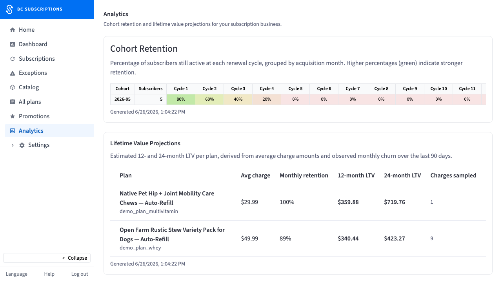Screen dimensions: 502x282
Task: Click the Catalog box icon
Action: pyautogui.click(x=13, y=87)
